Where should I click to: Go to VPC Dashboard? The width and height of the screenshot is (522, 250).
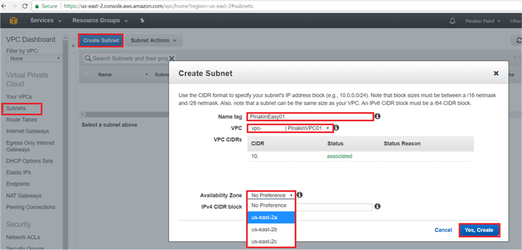click(31, 39)
